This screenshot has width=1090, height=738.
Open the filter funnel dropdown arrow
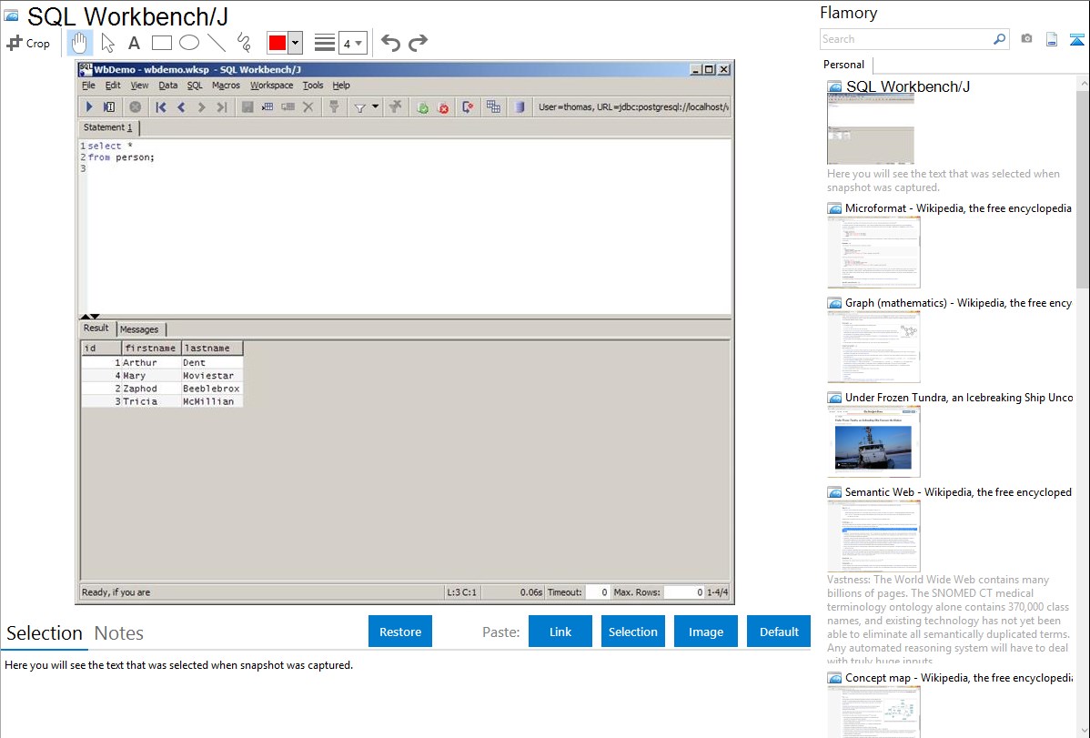(x=376, y=106)
